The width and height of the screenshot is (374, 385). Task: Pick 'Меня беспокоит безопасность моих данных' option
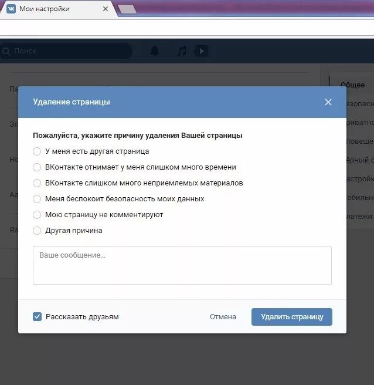tap(37, 199)
